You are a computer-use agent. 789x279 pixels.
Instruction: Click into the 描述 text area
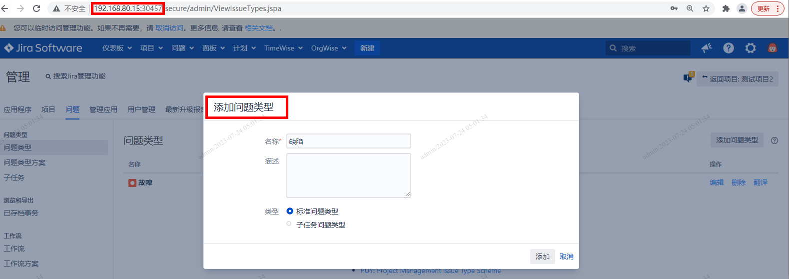click(x=348, y=175)
